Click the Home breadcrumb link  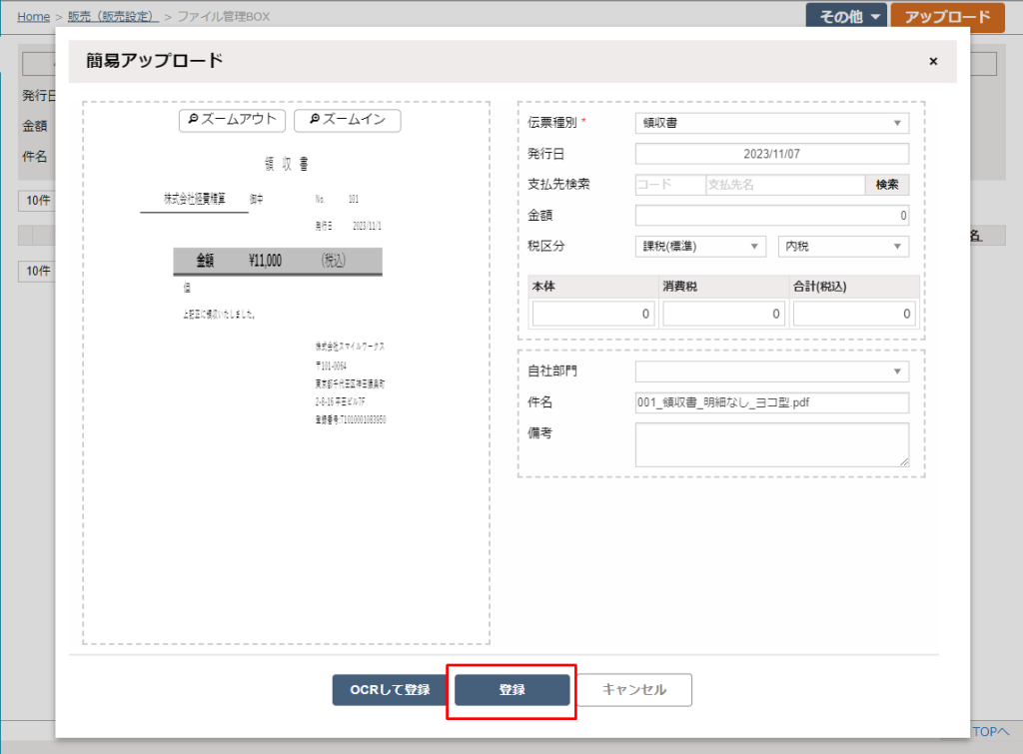coord(33,16)
